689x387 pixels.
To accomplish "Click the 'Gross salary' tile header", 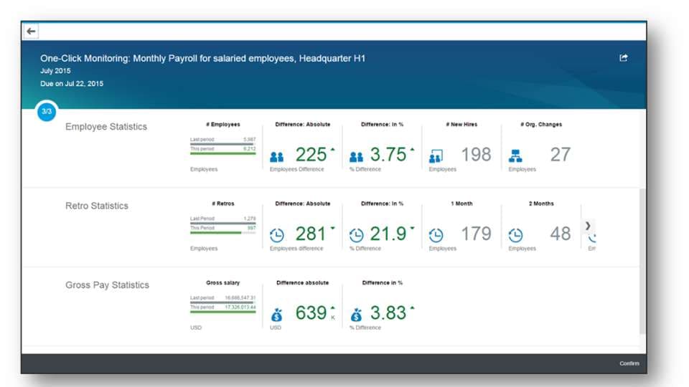I will (x=222, y=283).
